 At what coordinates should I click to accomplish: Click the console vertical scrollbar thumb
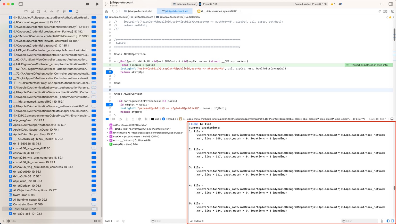tap(394, 188)
